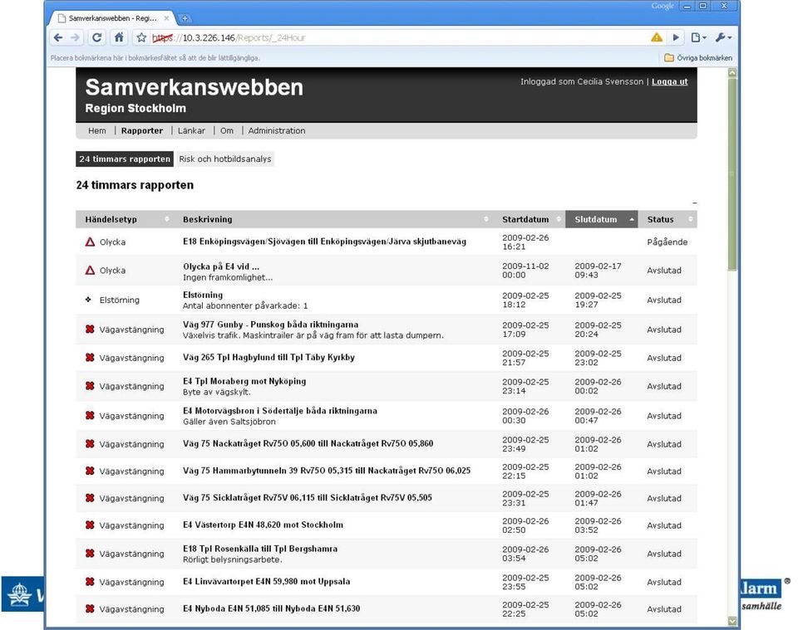Open E4 Västertorp E4N 48,620 mot Stockholm
798x630 pixels.
click(264, 525)
